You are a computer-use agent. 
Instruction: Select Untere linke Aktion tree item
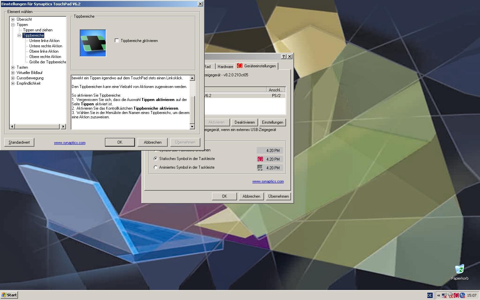(44, 41)
